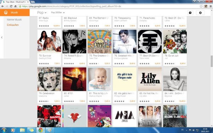Open the settings gear button
This screenshot has height=133, width=213.
pyautogui.click(x=200, y=13)
